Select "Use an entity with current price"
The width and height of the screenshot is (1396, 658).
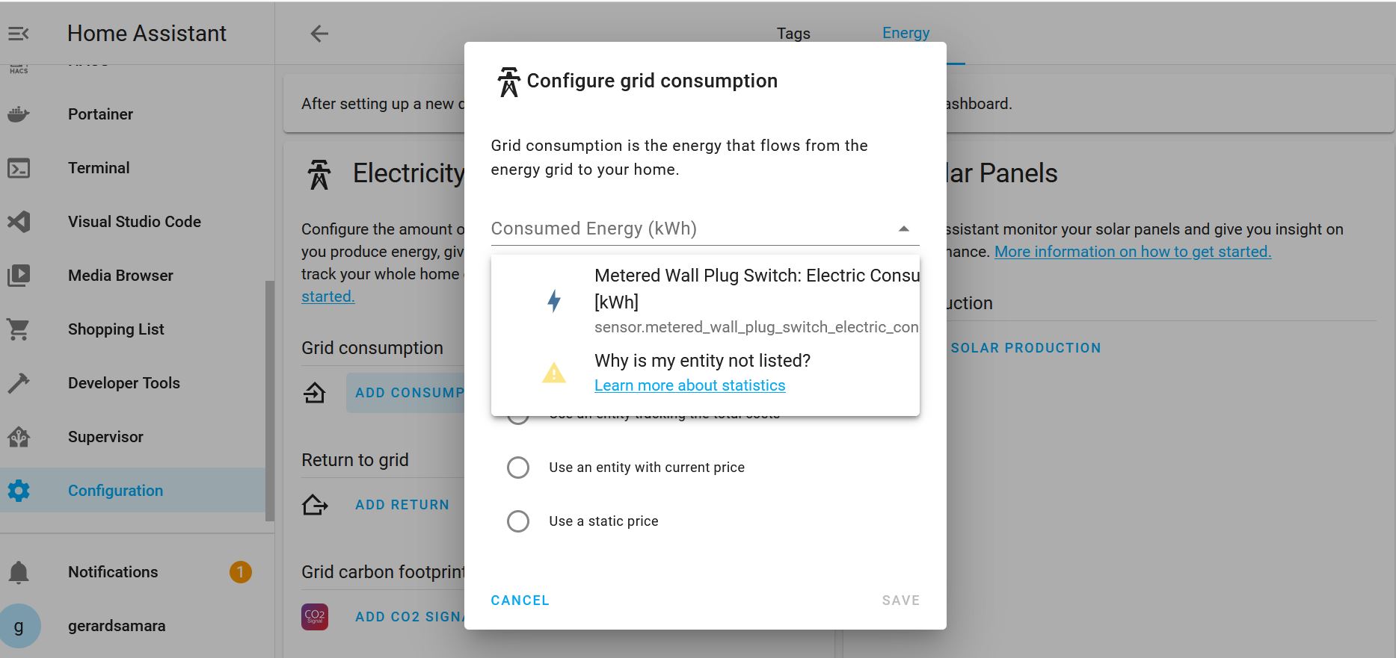point(518,468)
